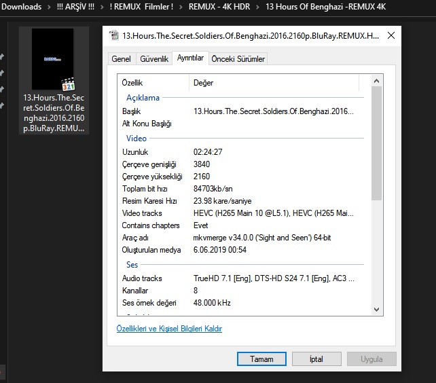
Task: Select the Ayrıntılar tab
Action: [190, 58]
